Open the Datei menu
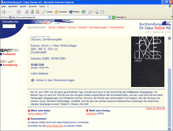Screen dimensions: 173x131 (4, 6)
